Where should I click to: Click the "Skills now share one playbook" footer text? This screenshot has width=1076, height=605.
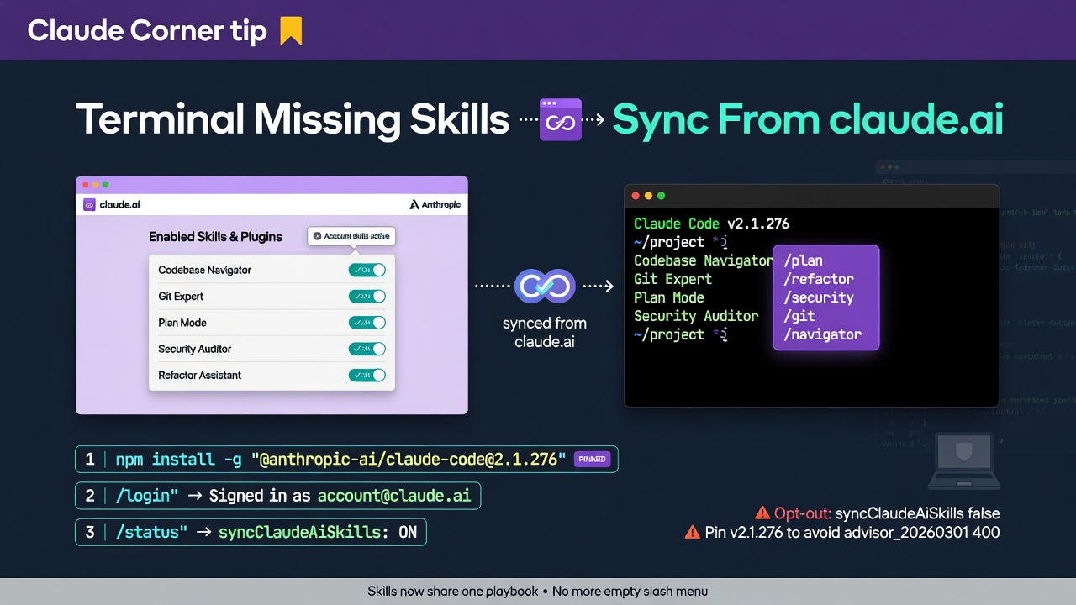[453, 591]
